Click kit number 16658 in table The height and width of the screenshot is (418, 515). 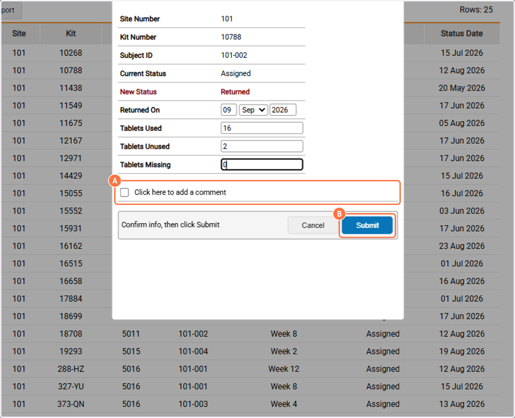(x=71, y=281)
